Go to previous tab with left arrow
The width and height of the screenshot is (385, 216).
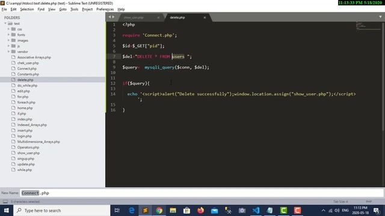click(x=109, y=17)
